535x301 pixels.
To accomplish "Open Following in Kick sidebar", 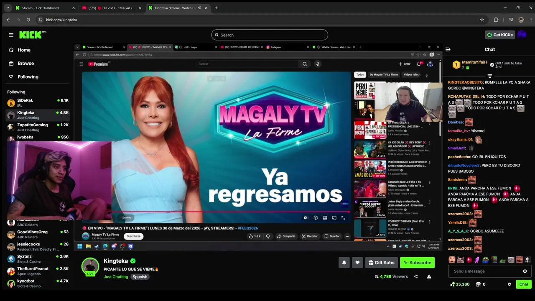I will point(23,77).
